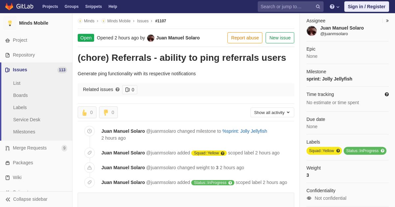Click the assignee avatar in sidebar
This screenshot has width=395, height=207.
pyautogui.click(x=312, y=31)
